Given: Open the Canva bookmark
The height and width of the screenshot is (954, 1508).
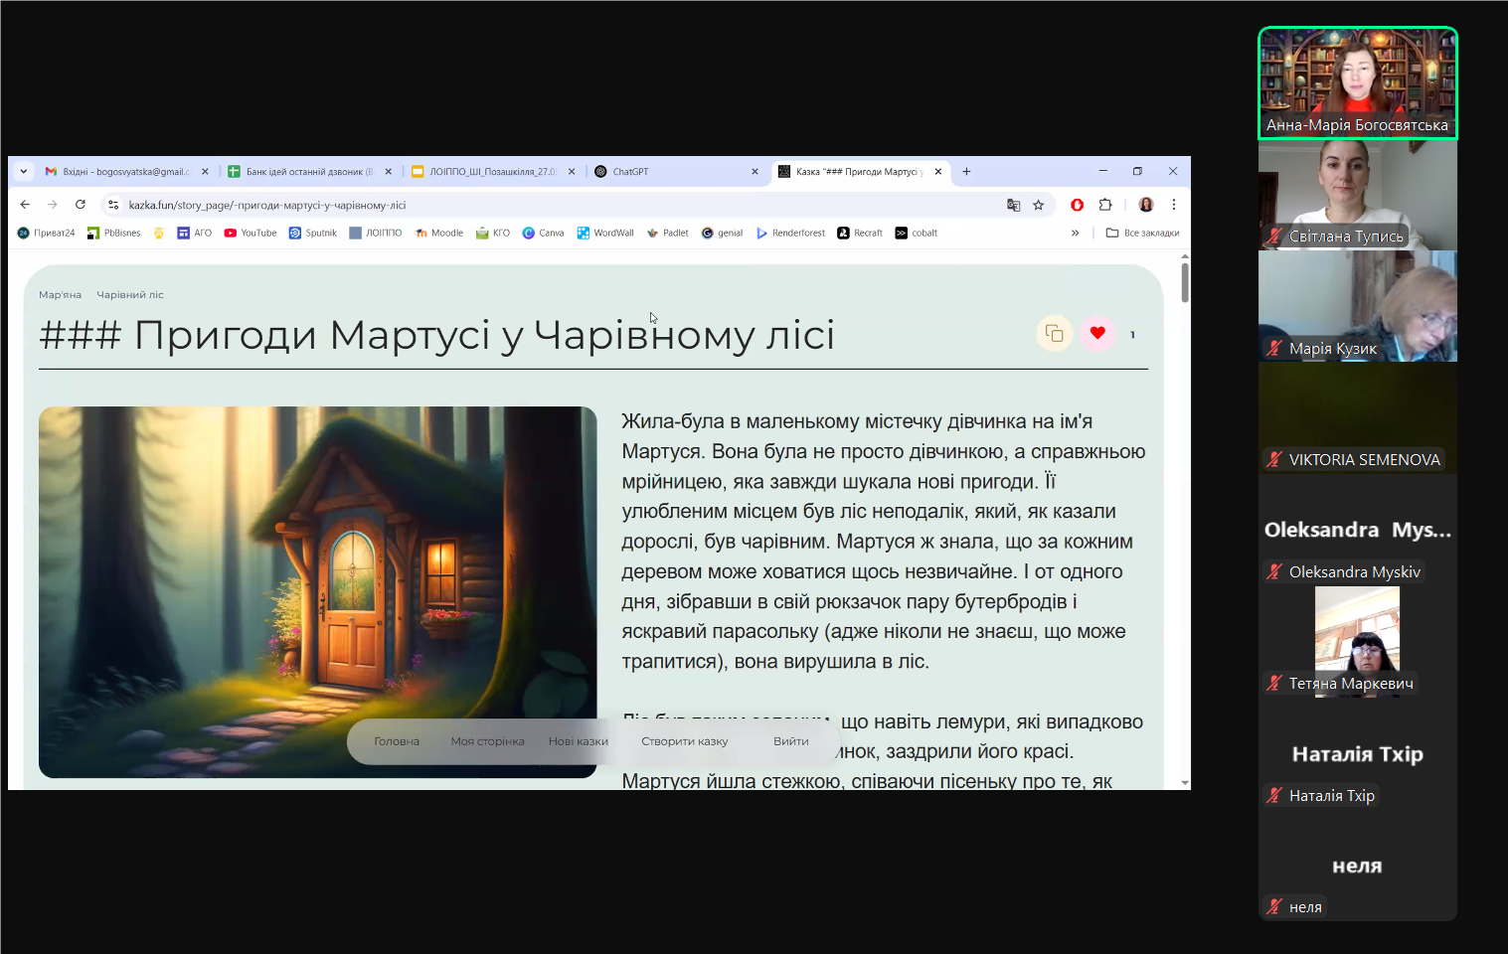Looking at the screenshot, I should pyautogui.click(x=544, y=234).
